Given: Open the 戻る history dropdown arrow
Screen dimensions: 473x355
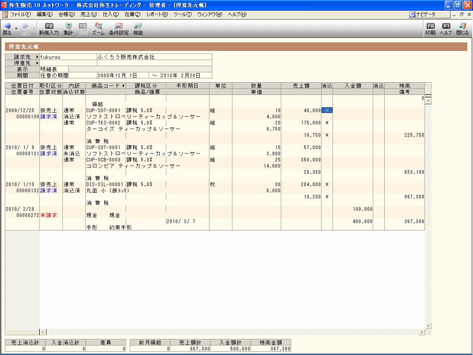Looking at the screenshot, I should (x=16, y=28).
